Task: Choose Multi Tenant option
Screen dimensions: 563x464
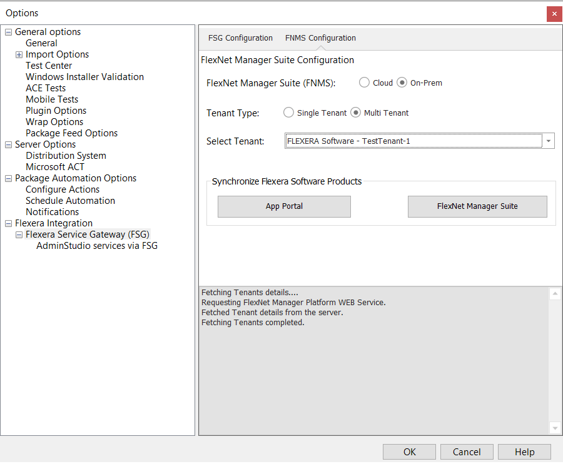Action: pyautogui.click(x=355, y=113)
